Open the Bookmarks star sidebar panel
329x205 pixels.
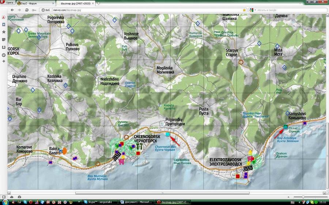click(4, 32)
